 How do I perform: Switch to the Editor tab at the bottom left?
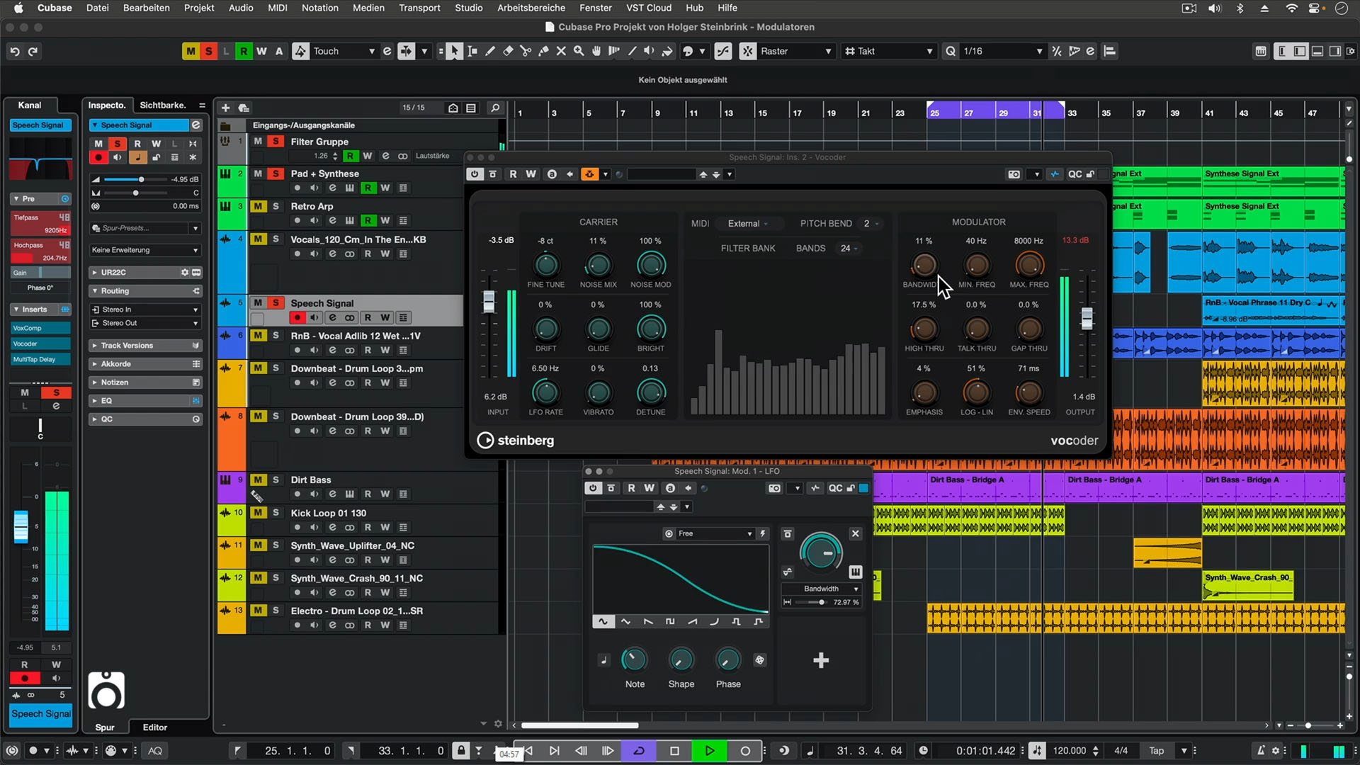[155, 727]
